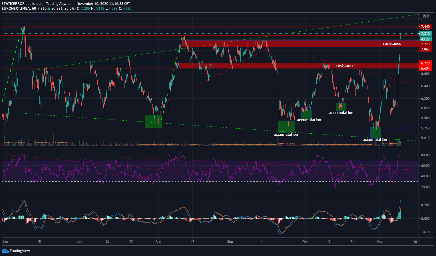
Task: Click the red 6.779 price label
Action: coord(425,63)
